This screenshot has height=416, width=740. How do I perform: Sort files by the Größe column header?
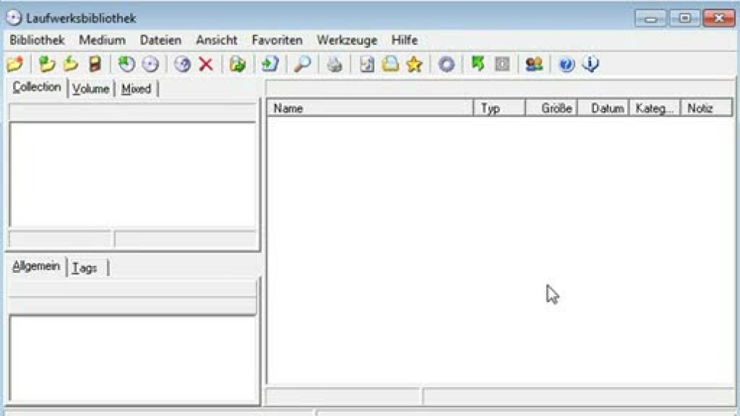click(x=552, y=108)
